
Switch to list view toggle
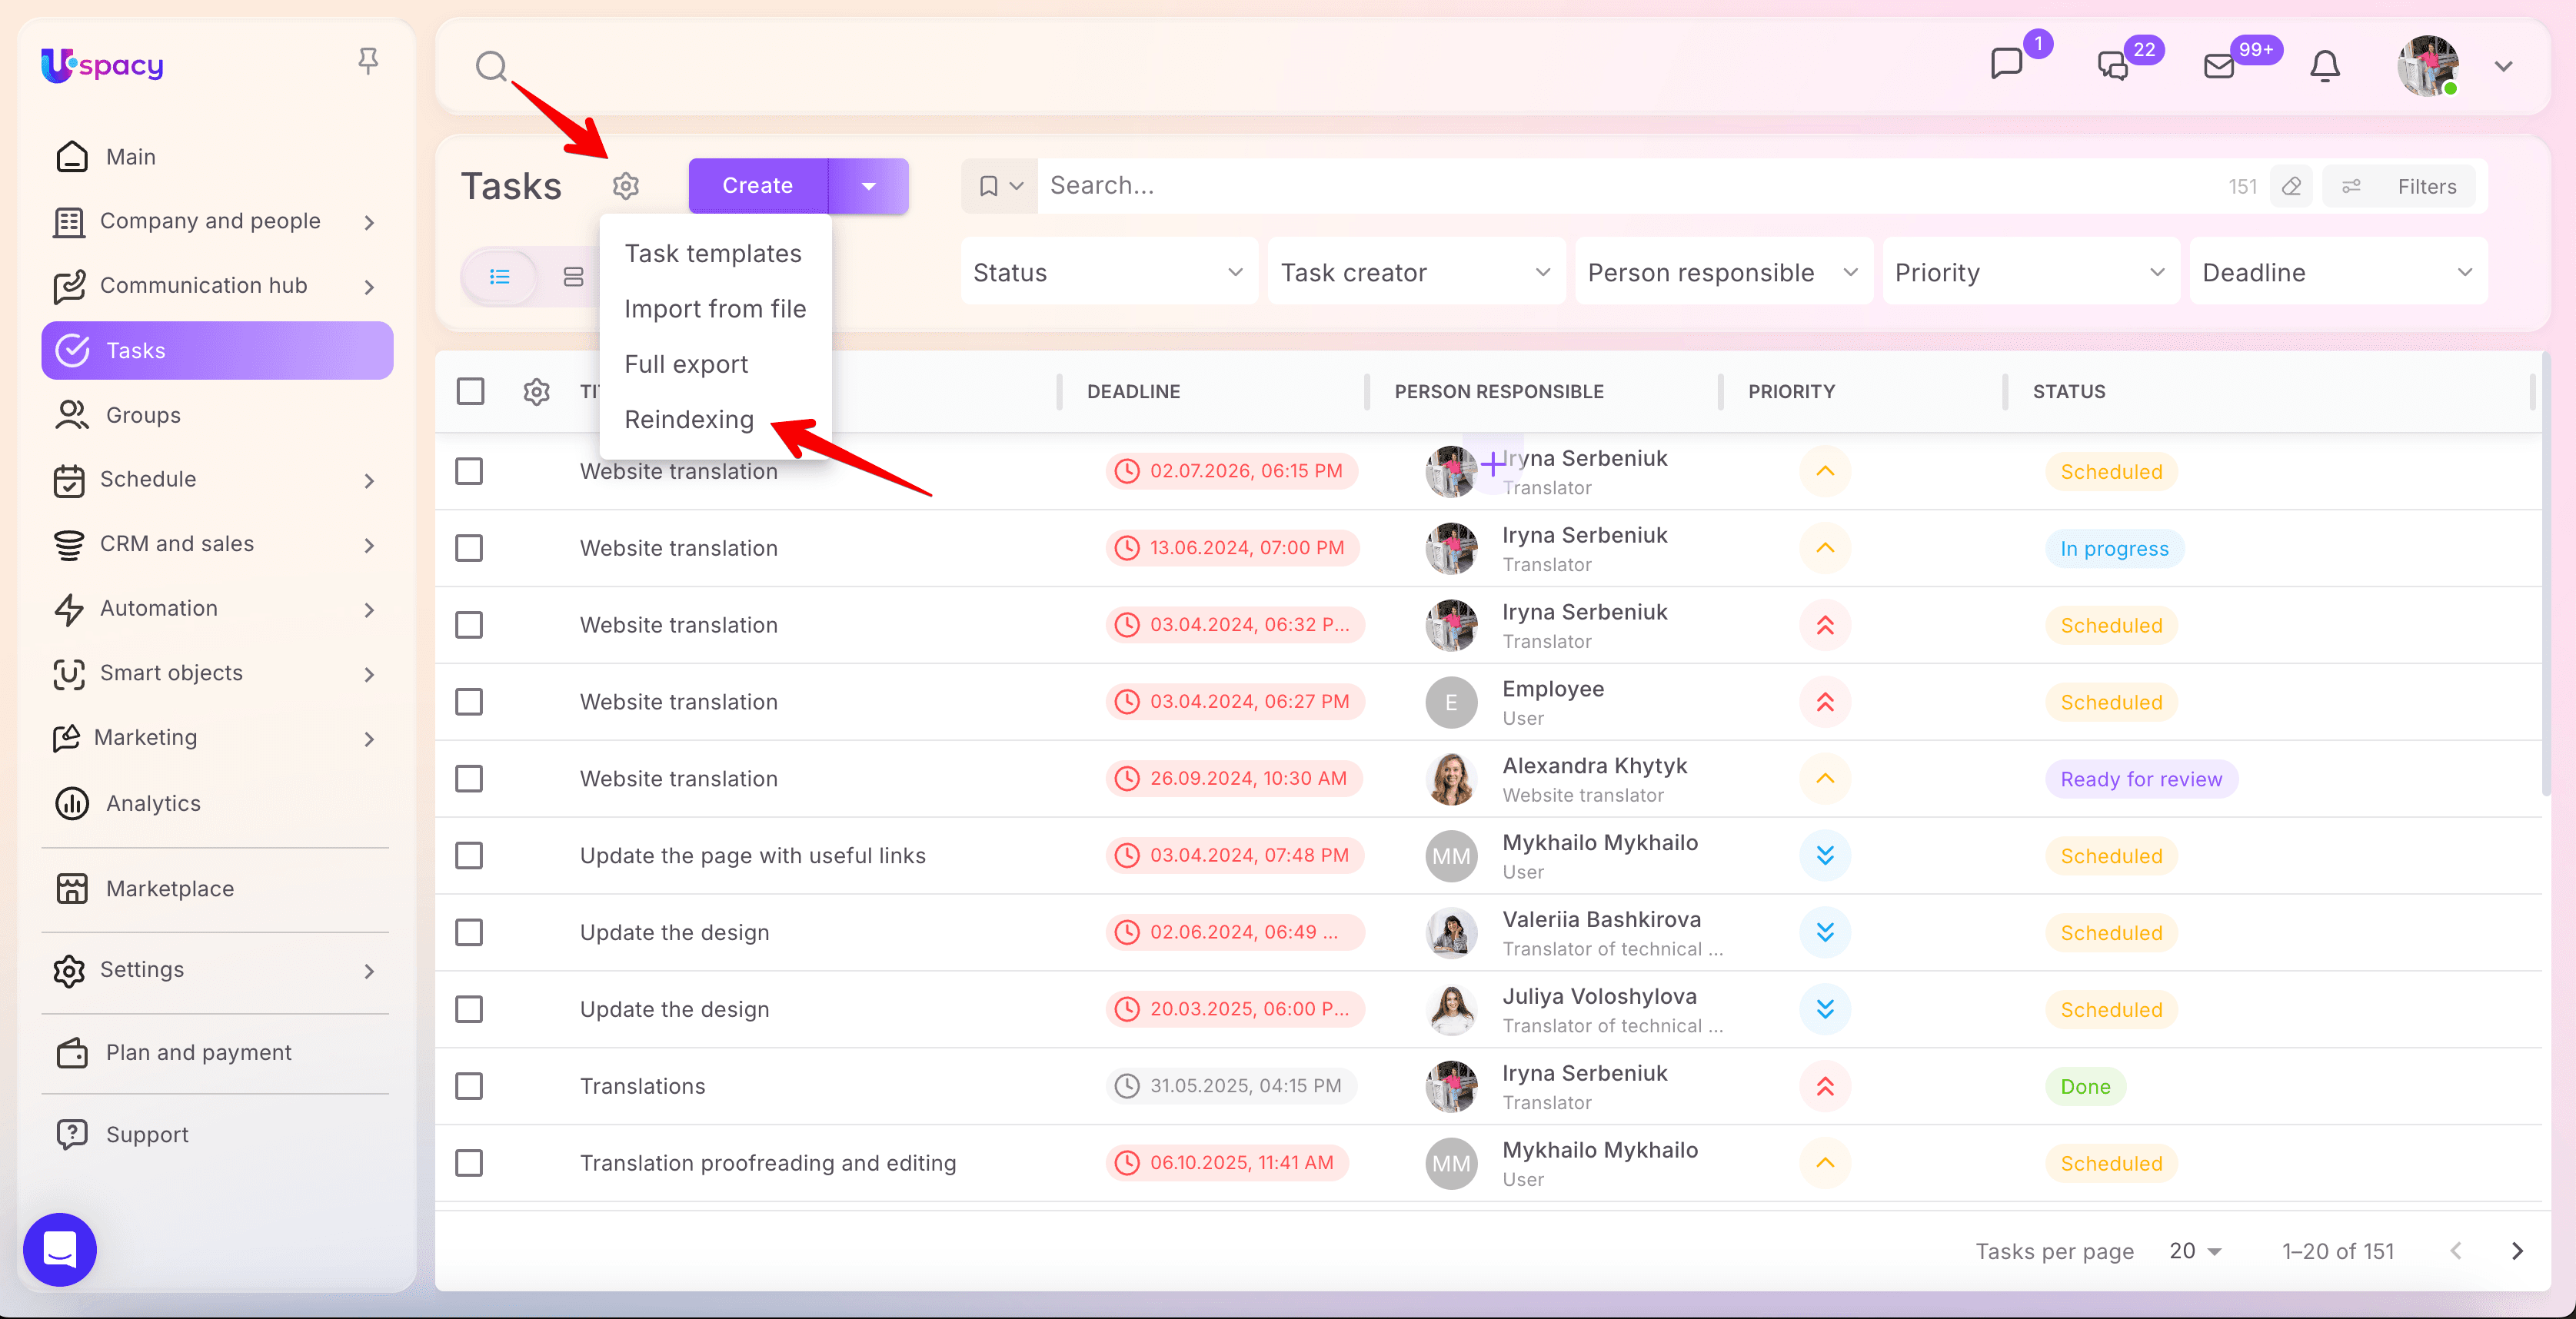[500, 277]
